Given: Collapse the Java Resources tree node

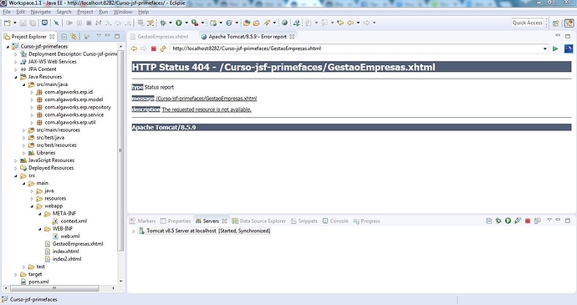Looking at the screenshot, I should click(x=16, y=77).
